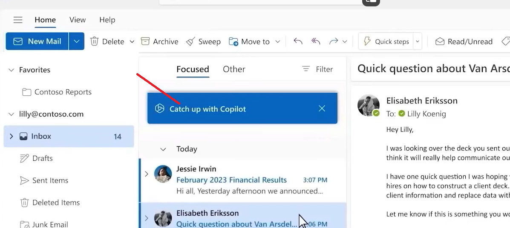
Task: Switch to the Other inbox tab
Action: coord(234,69)
